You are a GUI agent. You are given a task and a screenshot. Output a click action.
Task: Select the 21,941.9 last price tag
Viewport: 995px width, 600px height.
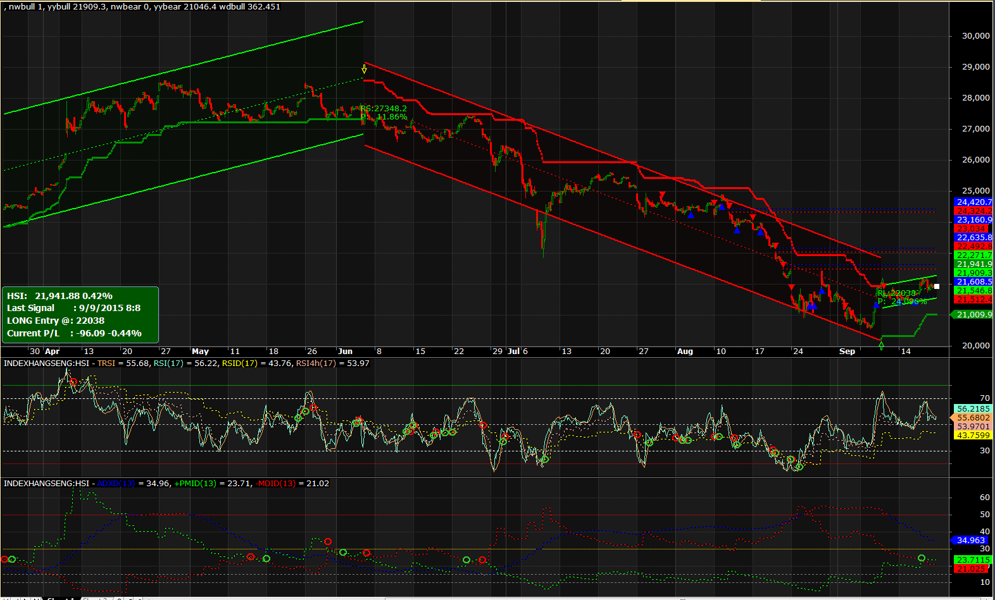click(973, 264)
